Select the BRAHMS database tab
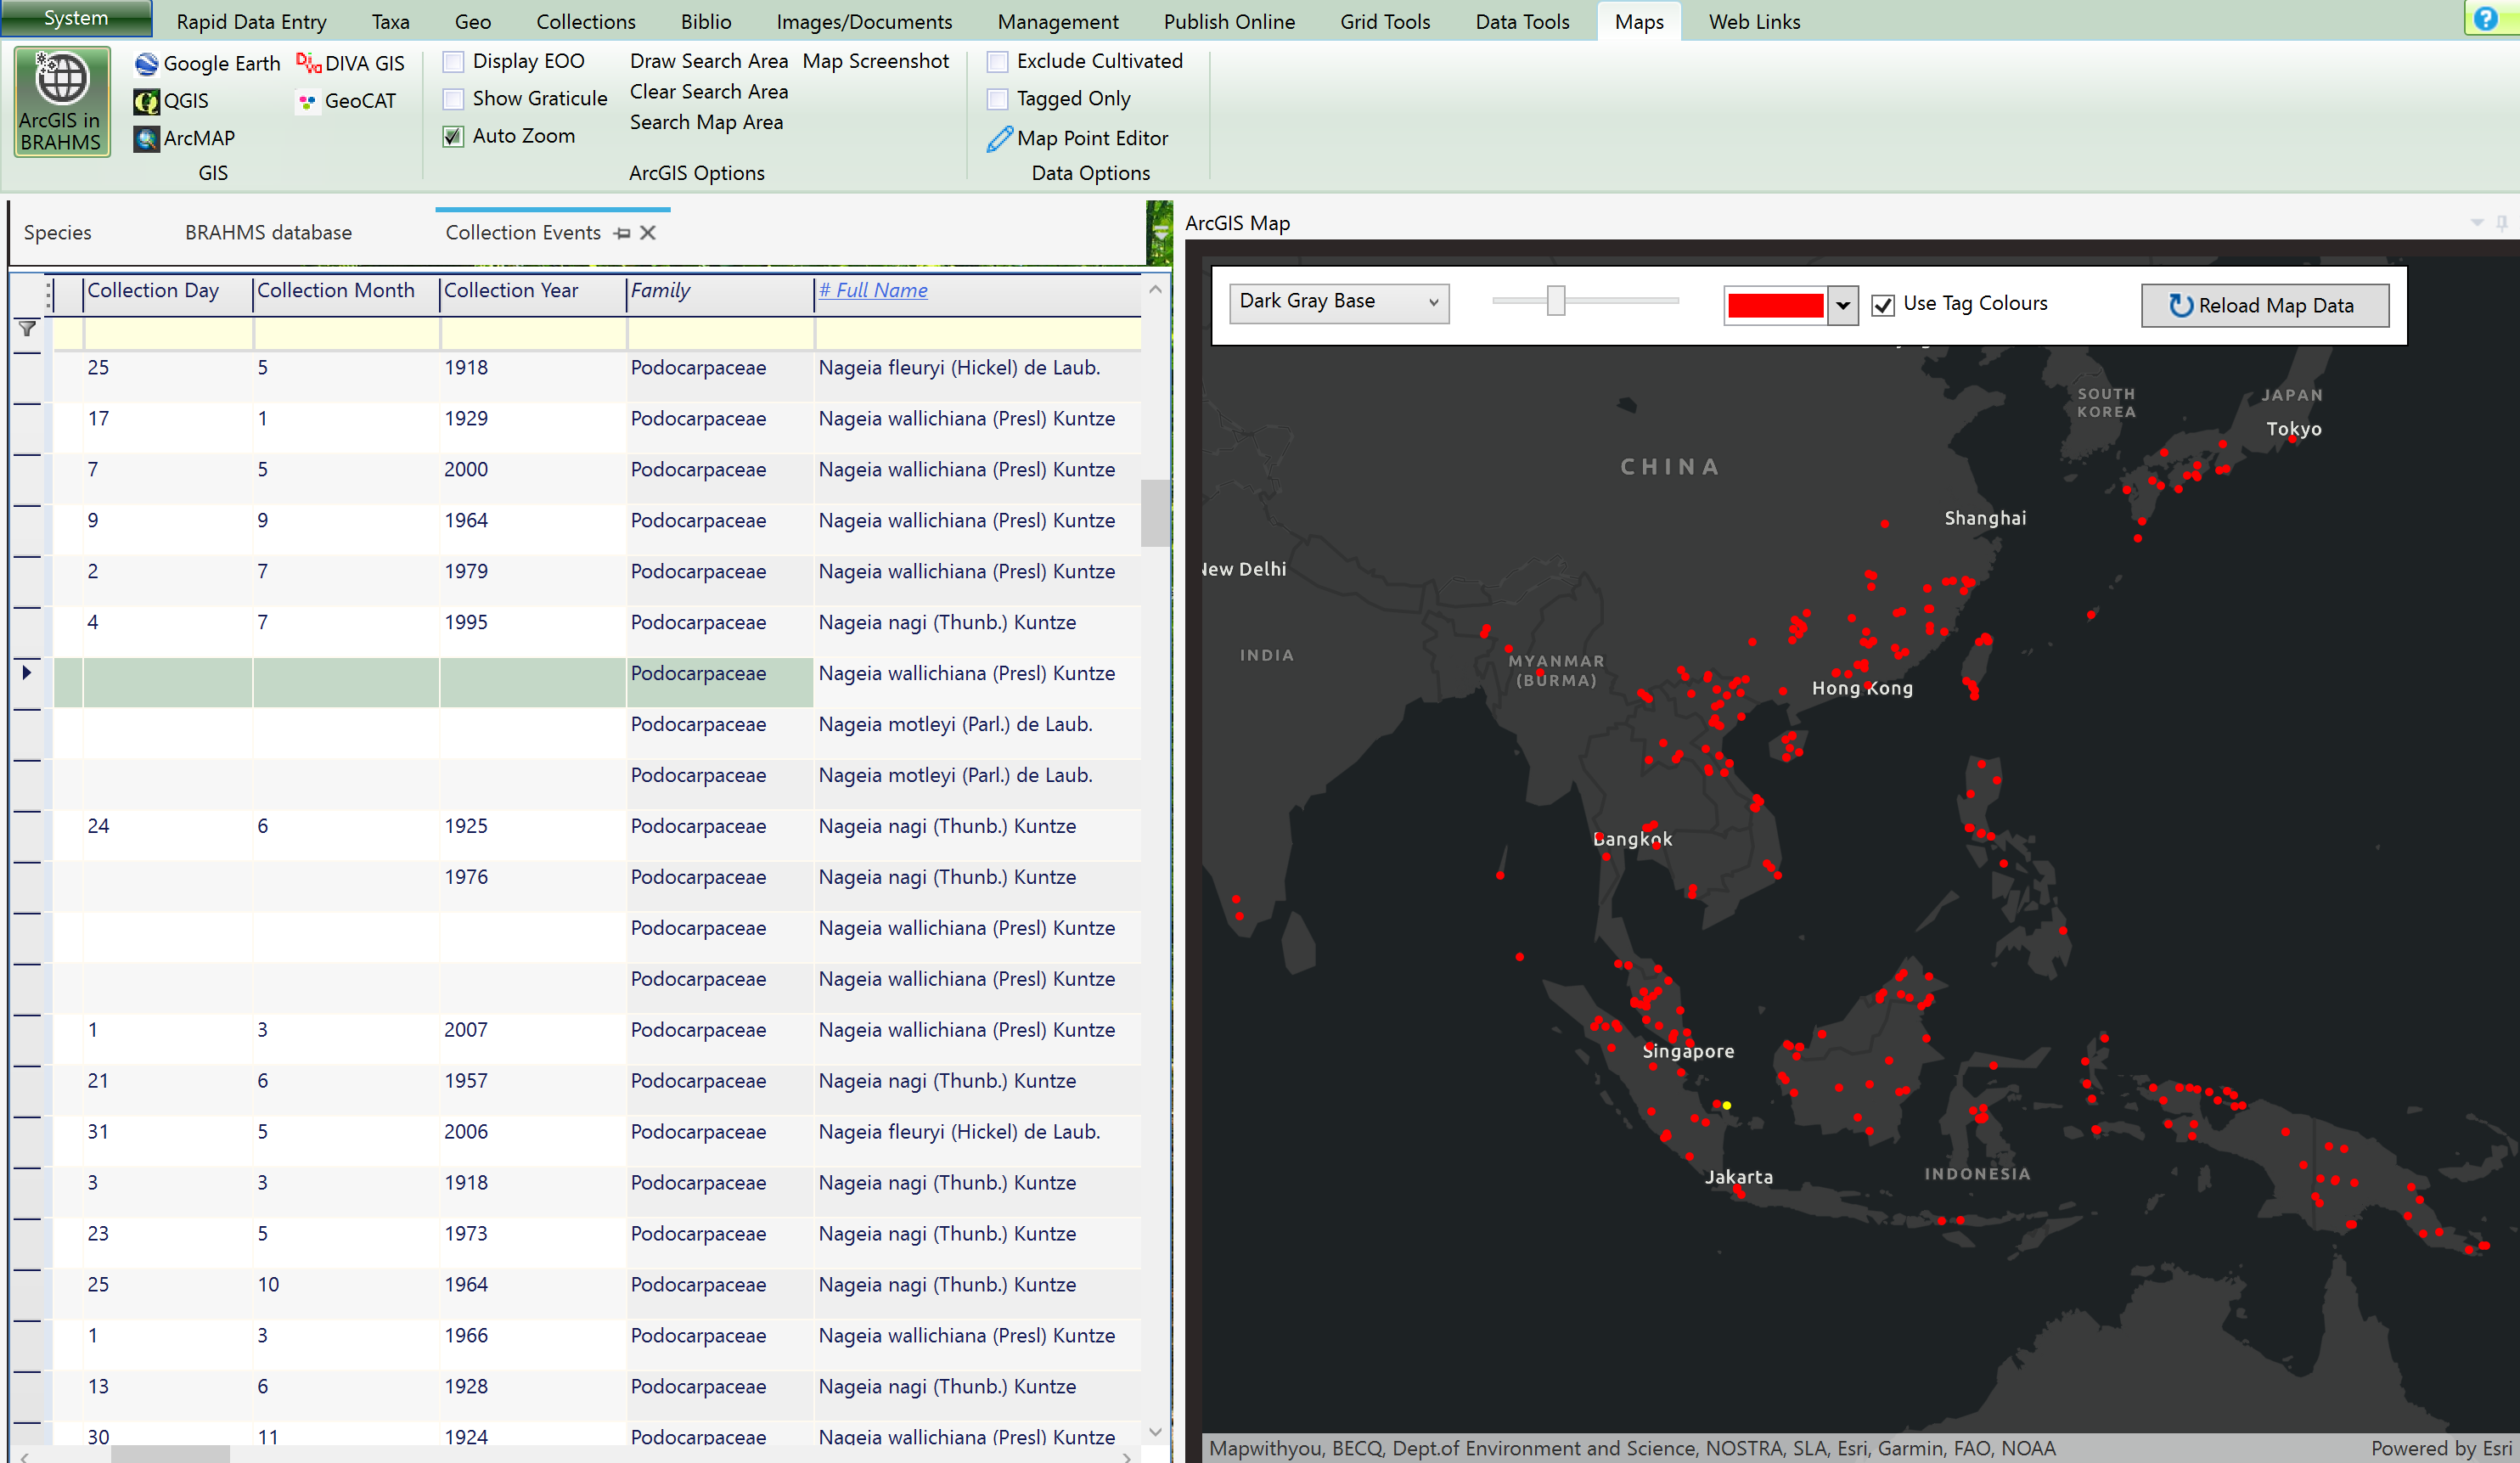The width and height of the screenshot is (2520, 1463). [268, 232]
